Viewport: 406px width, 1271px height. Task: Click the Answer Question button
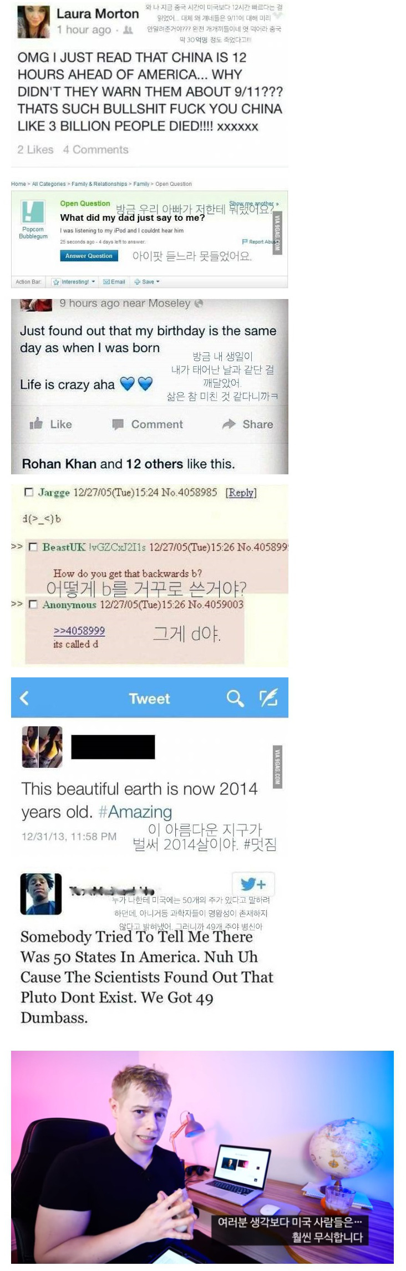(x=89, y=256)
